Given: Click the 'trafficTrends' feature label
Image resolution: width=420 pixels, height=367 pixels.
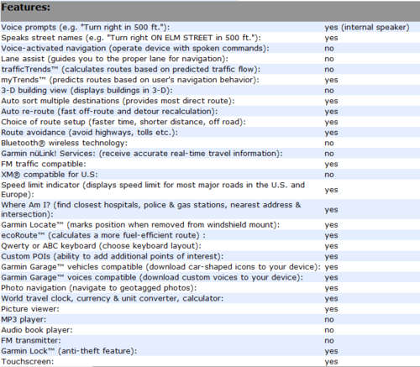Looking at the screenshot, I should tap(130, 70).
